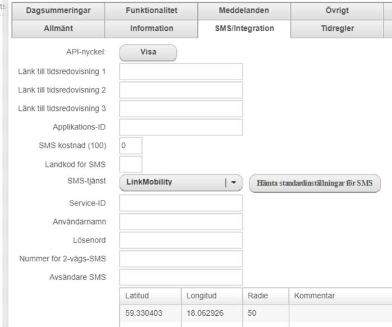Click the Latitud cell value 59.330403
The width and height of the screenshot is (392, 327).
[x=144, y=313]
